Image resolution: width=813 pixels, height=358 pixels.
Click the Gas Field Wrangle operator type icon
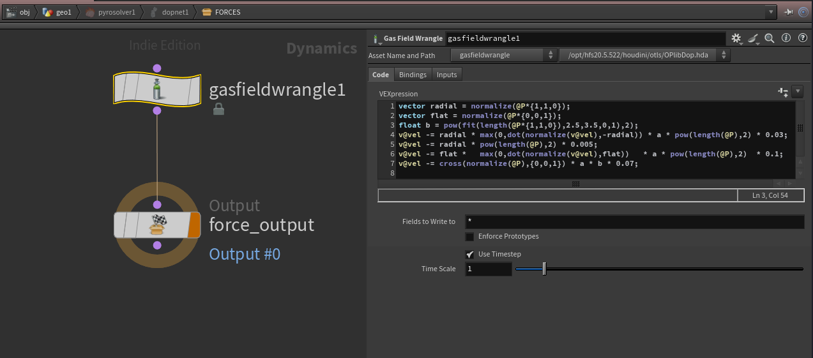(376, 39)
